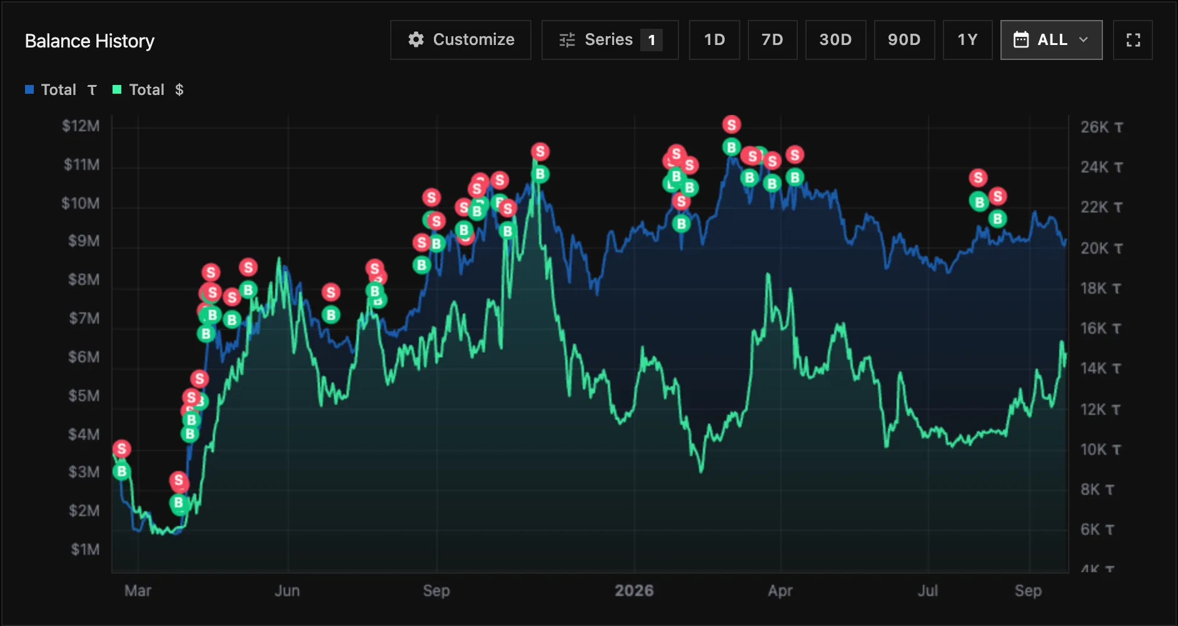This screenshot has height=626, width=1178.
Task: Click the "20K τ" right axis label
Action: click(x=1102, y=249)
